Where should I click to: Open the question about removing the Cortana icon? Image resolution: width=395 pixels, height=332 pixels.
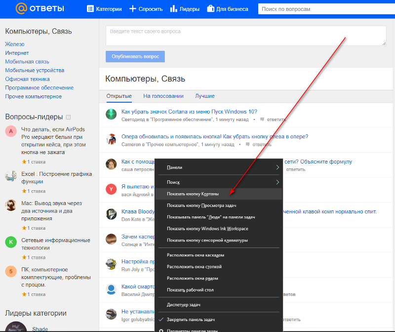(189, 112)
